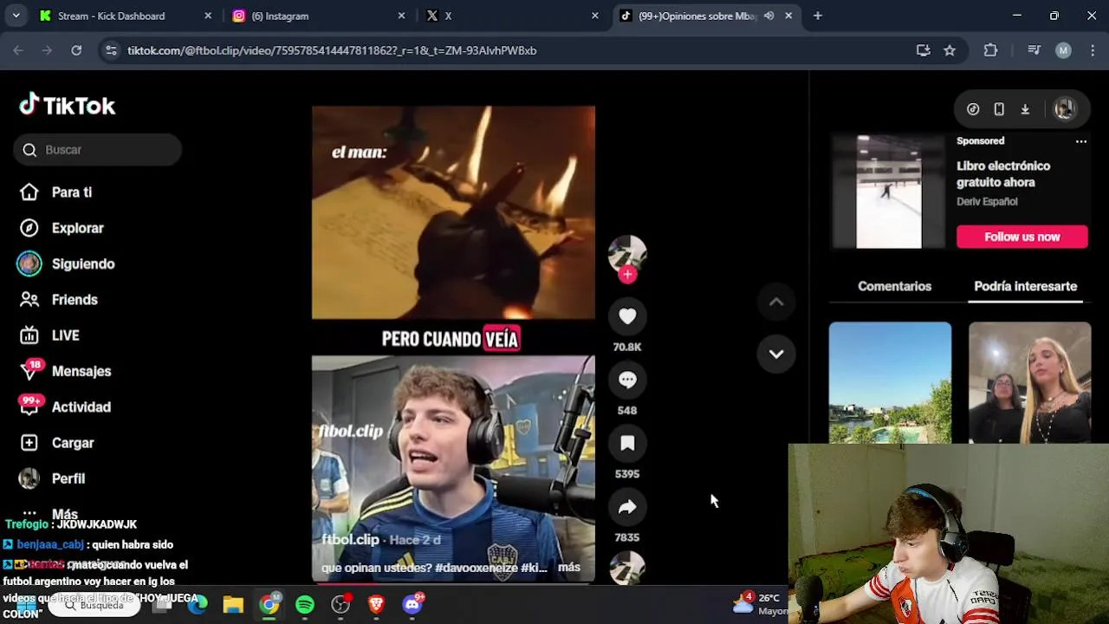Open profile avatar menu top right
Image resolution: width=1109 pixels, height=624 pixels.
click(x=1064, y=109)
